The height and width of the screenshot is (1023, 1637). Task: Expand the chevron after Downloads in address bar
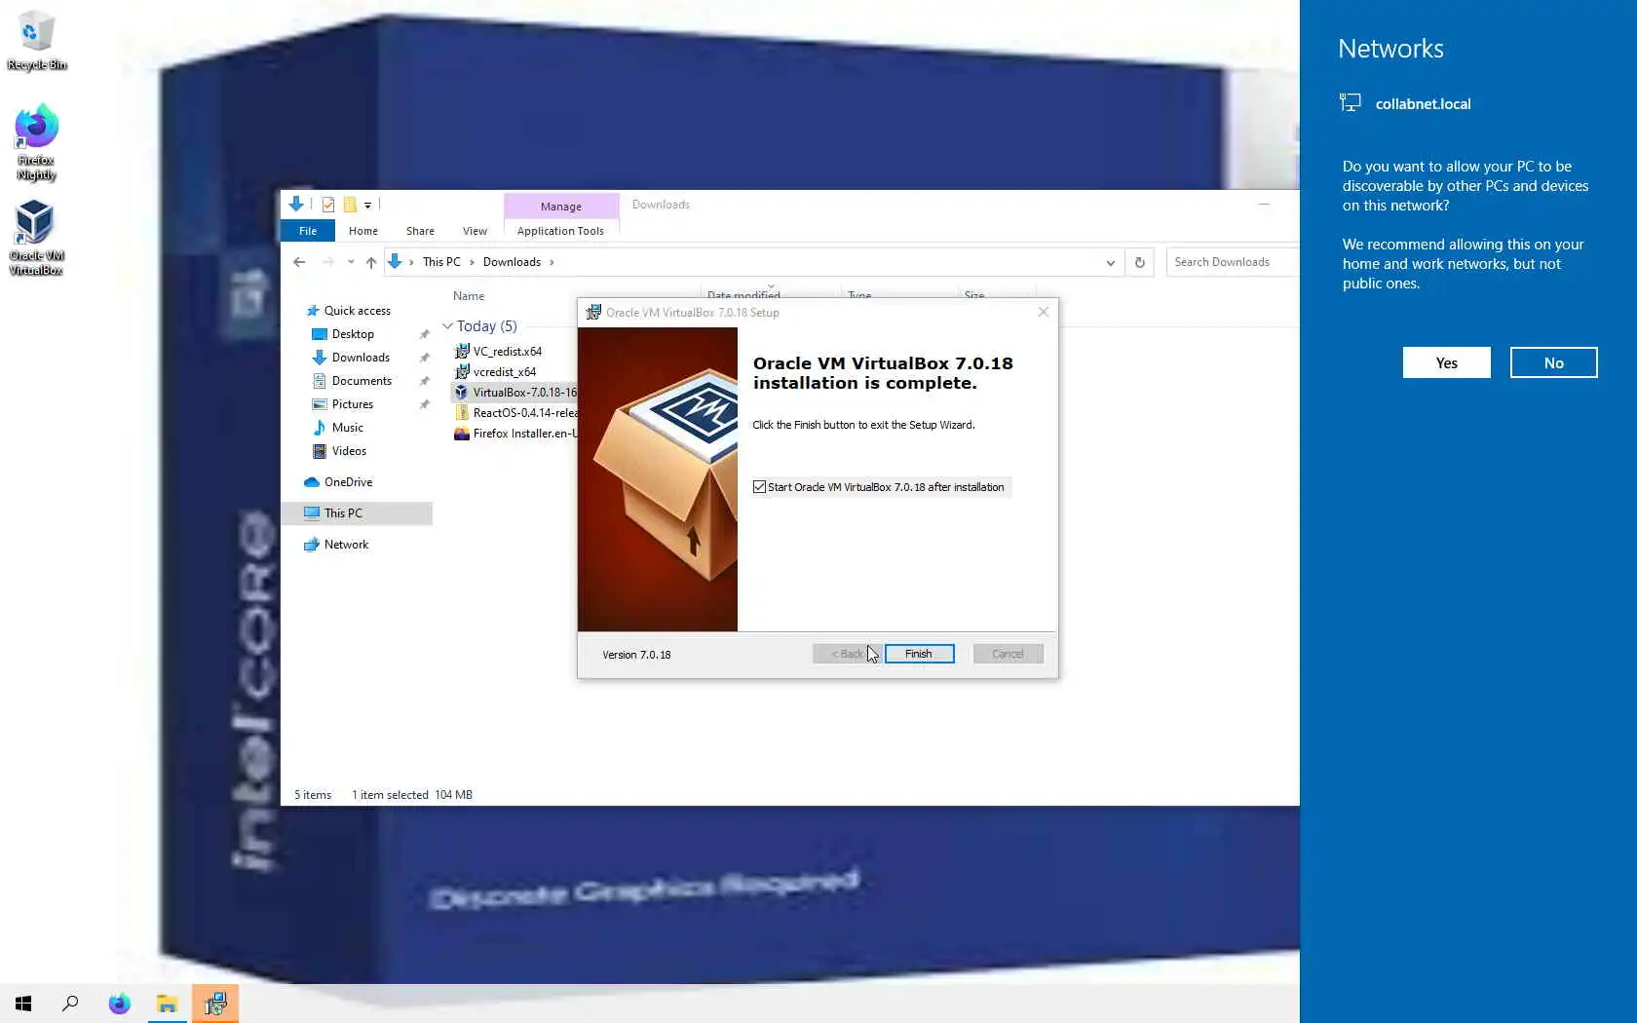click(x=552, y=262)
